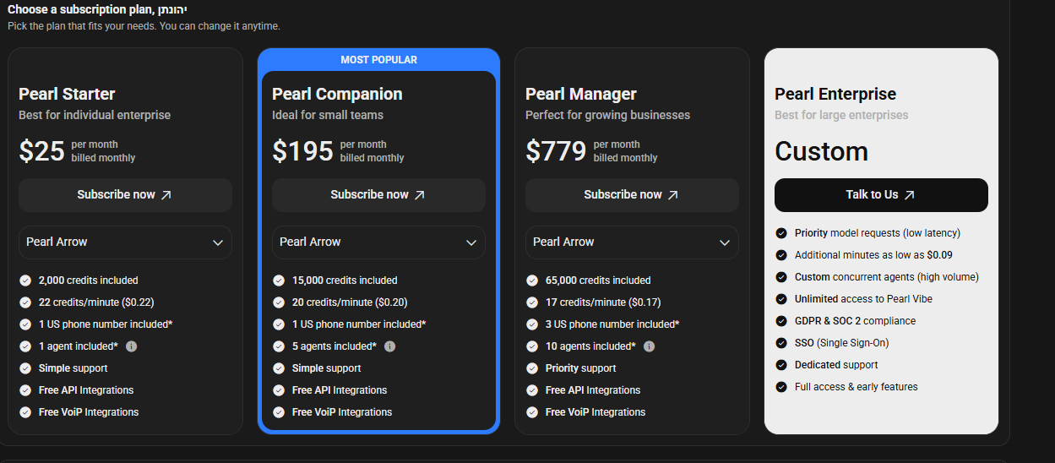Open Pearl Arrow dropdown in Companion card

[x=378, y=242]
